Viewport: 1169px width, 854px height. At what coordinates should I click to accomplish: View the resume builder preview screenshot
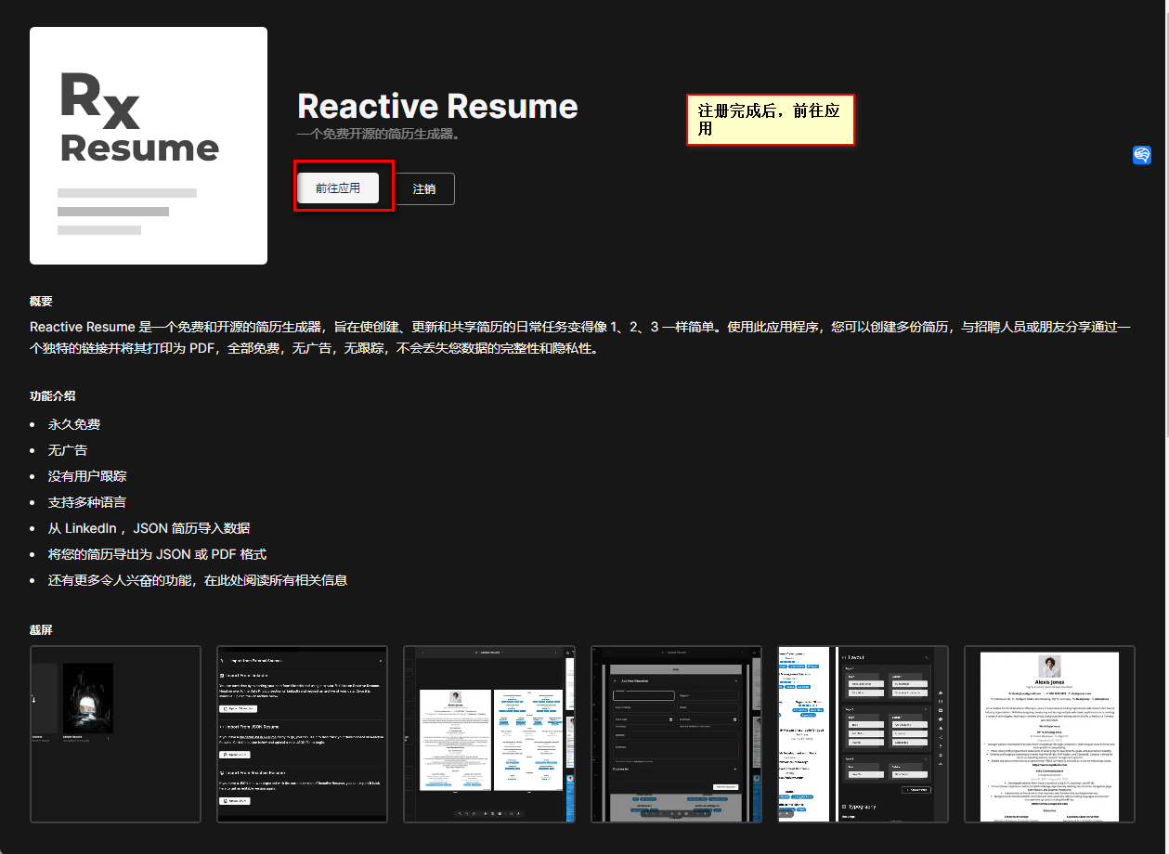tap(489, 733)
